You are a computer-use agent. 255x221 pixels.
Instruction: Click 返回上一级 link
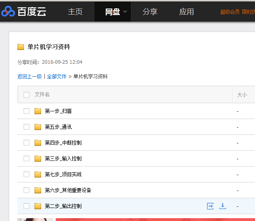[30, 76]
